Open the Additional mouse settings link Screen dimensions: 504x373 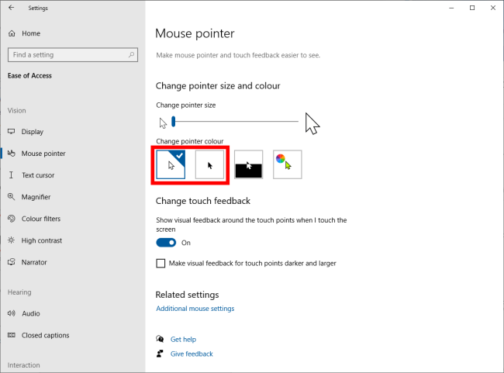[x=195, y=309]
